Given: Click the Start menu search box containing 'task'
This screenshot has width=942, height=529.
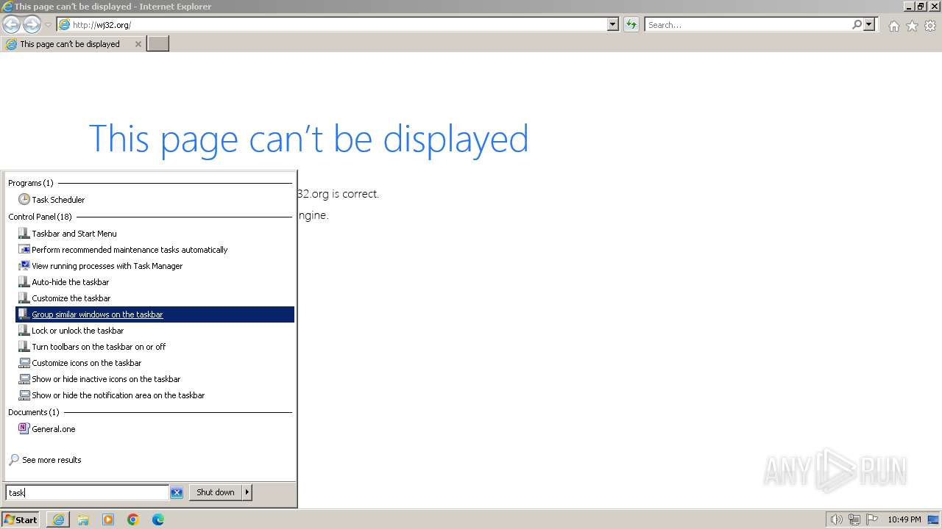Looking at the screenshot, I should click(x=87, y=493).
